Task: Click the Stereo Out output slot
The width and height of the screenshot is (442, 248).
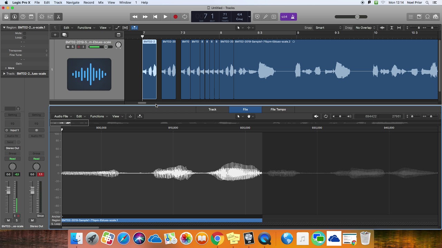Action: [12, 148]
